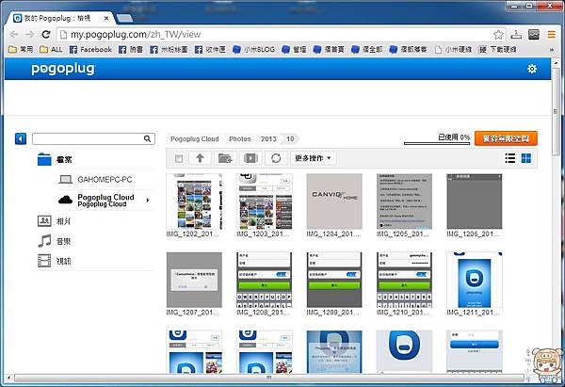Click the dark image extension icon beside menu
565x387 pixels.
(534, 35)
